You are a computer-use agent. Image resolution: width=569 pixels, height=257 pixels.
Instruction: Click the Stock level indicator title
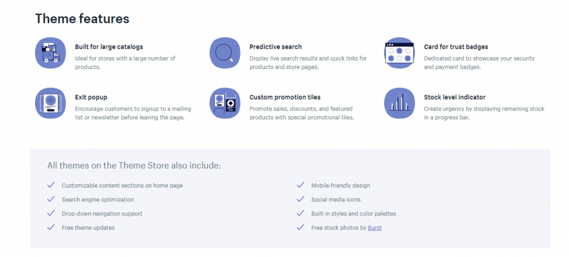[x=455, y=97]
